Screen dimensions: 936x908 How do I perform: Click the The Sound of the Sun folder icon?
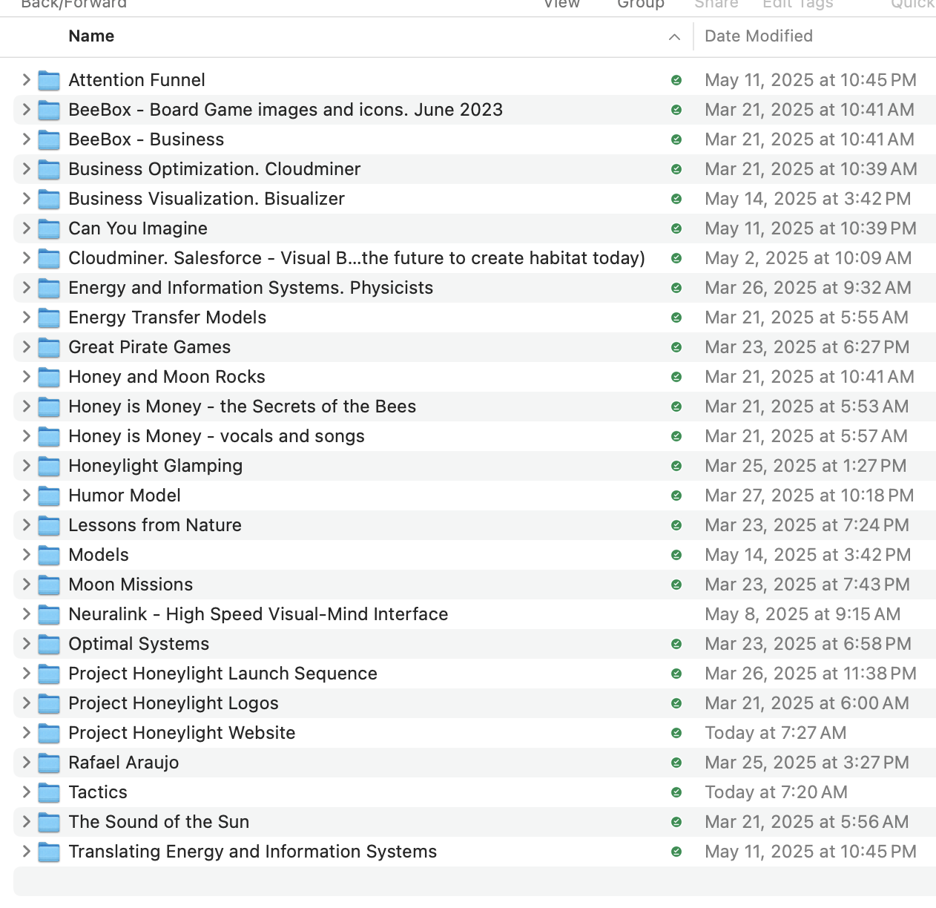click(x=49, y=822)
